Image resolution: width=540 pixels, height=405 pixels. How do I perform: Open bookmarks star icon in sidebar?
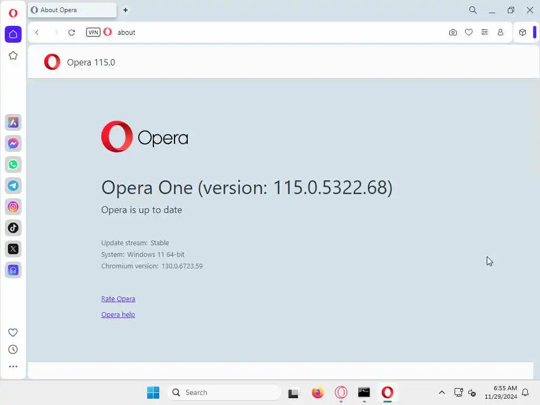coord(13,55)
